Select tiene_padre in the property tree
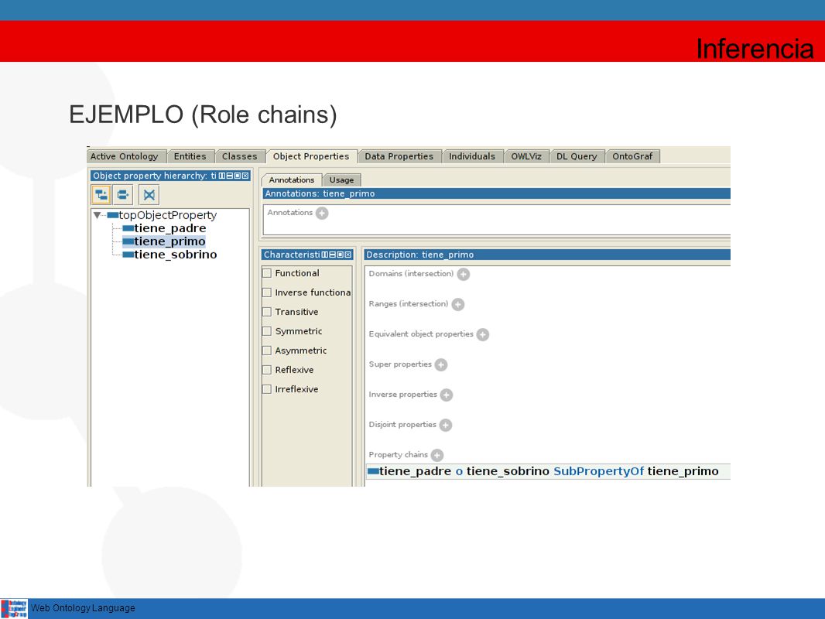Image resolution: width=825 pixels, height=619 pixels. 164,228
